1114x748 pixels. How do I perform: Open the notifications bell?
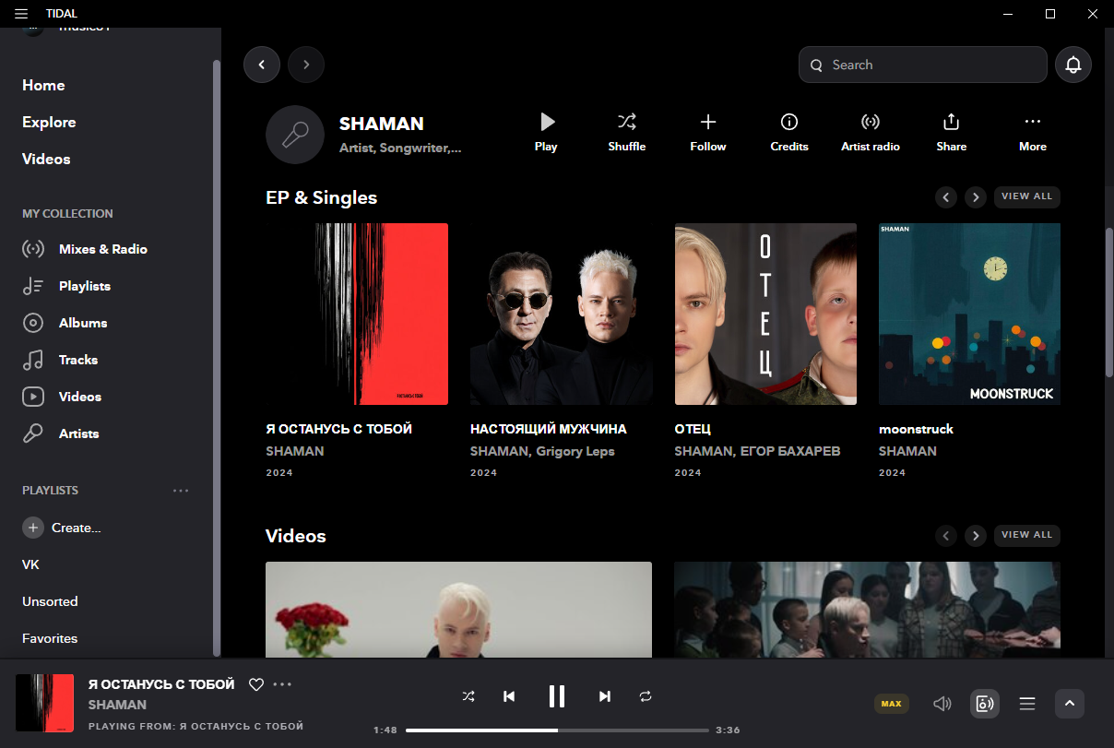1073,65
